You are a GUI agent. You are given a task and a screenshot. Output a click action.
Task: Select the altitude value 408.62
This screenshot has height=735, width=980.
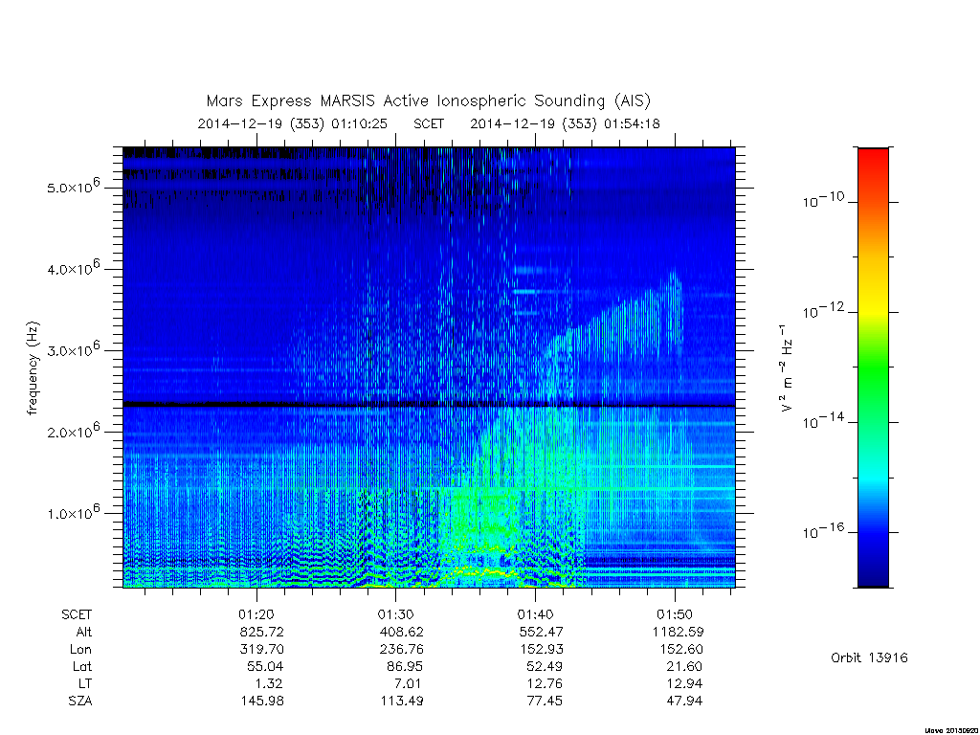click(401, 632)
